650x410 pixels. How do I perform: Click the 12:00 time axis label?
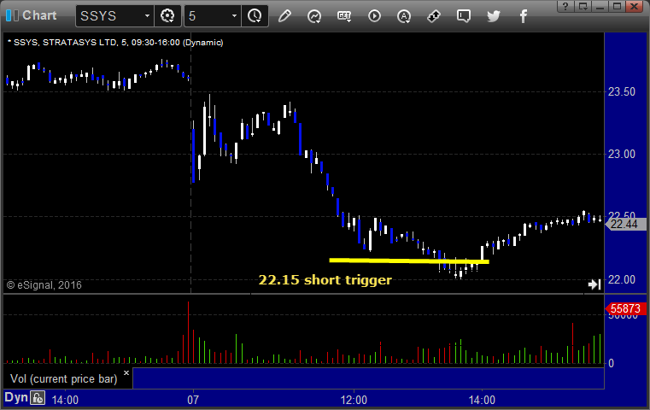point(354,400)
